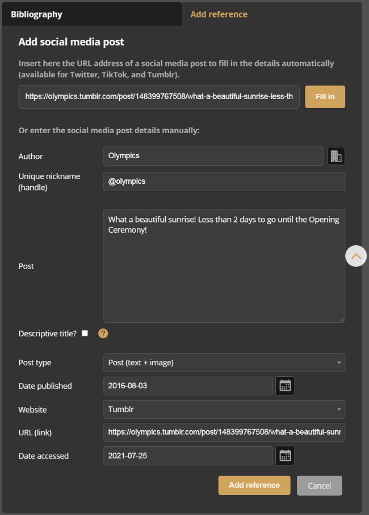369x515 pixels.
Task: Open calendar picker for Date accessed
Action: tap(285, 456)
